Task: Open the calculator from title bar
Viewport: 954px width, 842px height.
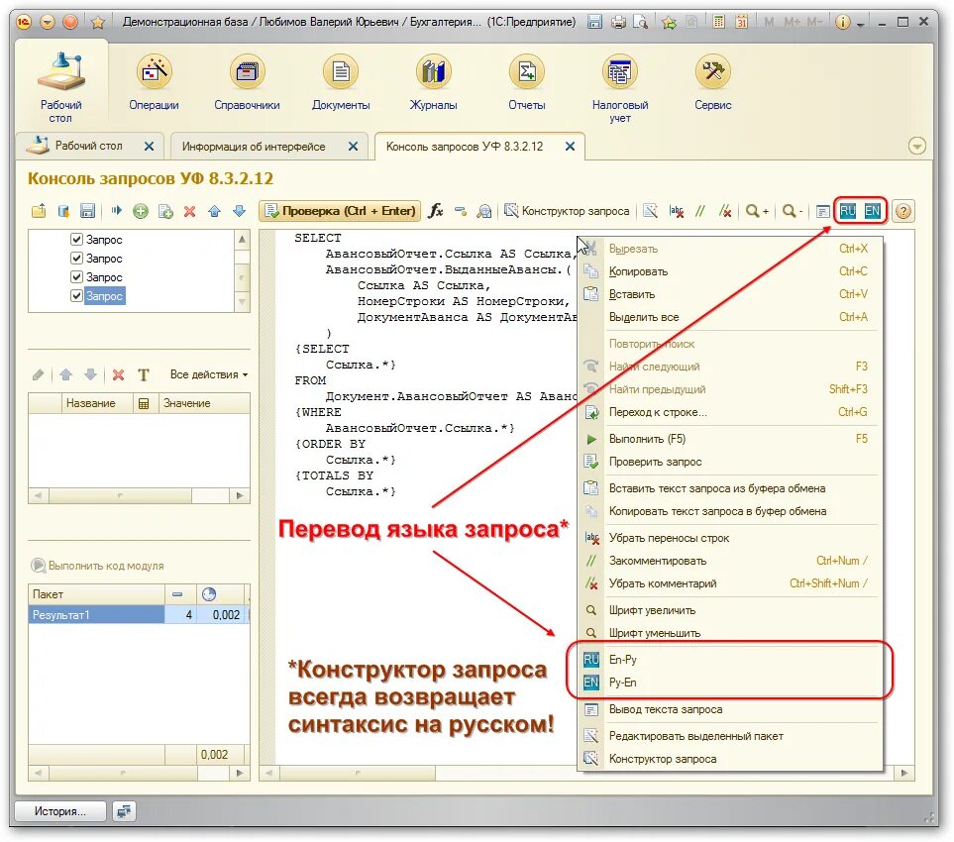Action: click(x=719, y=22)
